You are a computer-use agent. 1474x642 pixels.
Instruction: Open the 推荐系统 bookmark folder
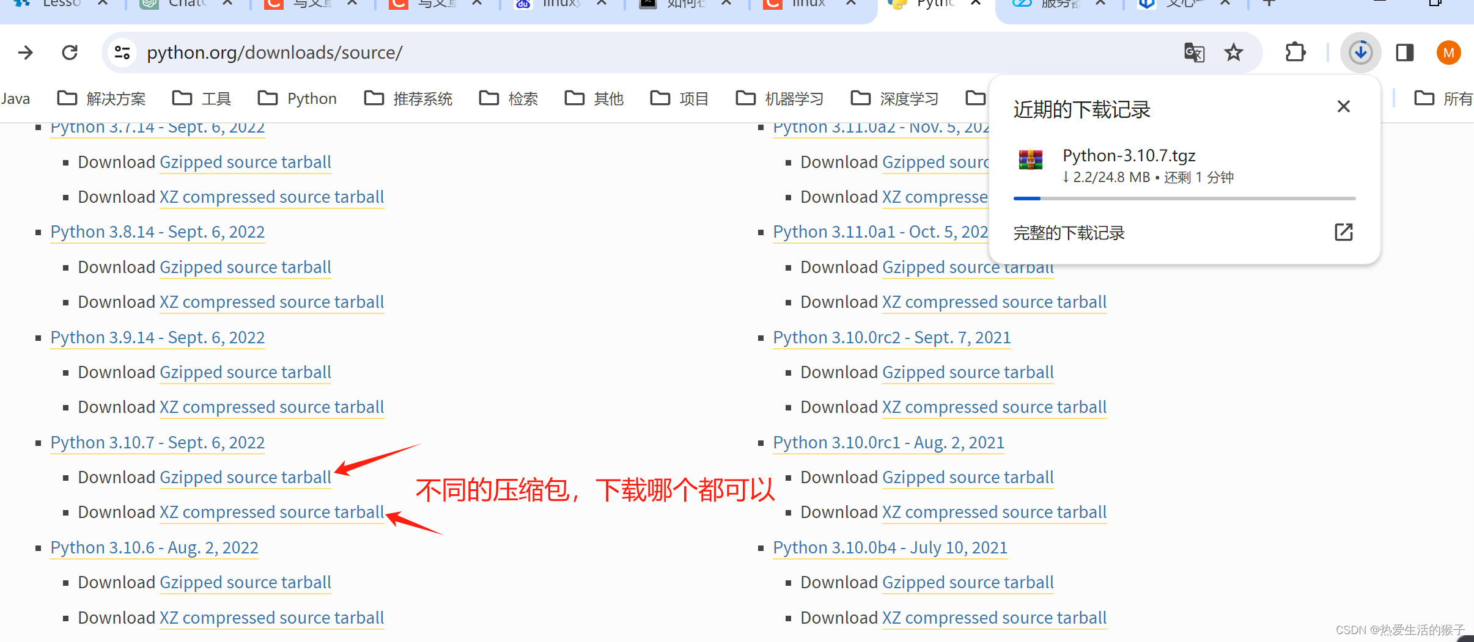408,98
